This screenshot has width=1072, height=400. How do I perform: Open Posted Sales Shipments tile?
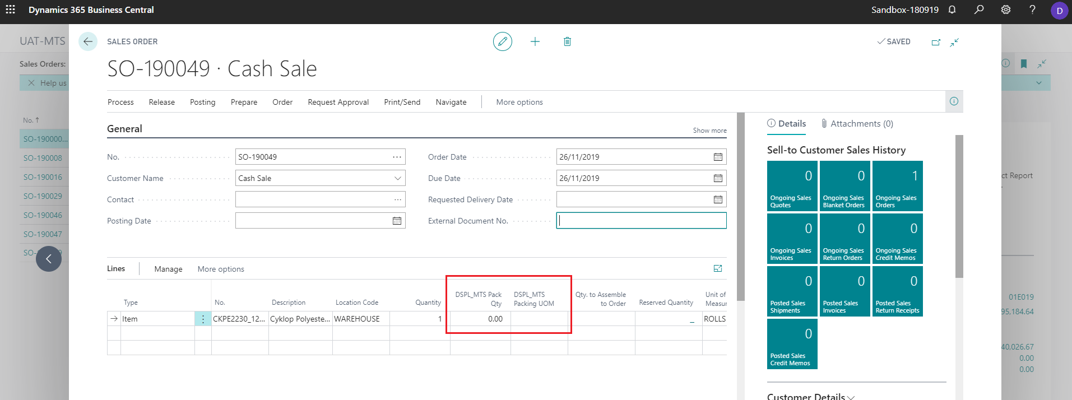click(792, 291)
